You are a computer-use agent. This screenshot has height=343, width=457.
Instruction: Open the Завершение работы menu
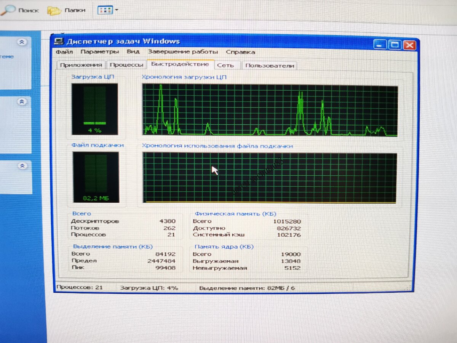[x=183, y=51]
